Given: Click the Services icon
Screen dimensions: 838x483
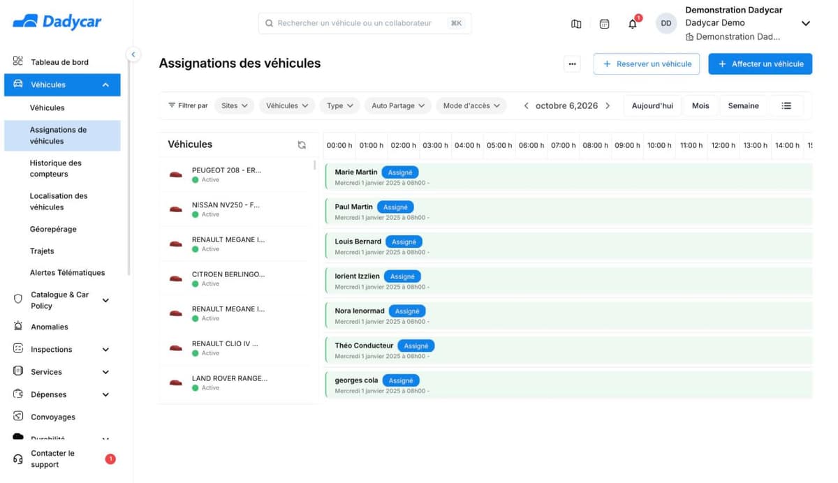Looking at the screenshot, I should tap(18, 371).
